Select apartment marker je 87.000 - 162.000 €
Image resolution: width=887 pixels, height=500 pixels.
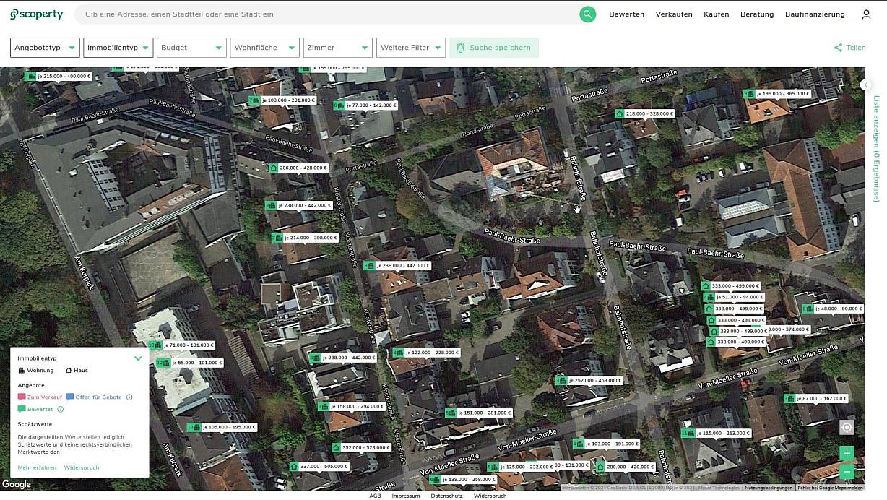(x=816, y=398)
